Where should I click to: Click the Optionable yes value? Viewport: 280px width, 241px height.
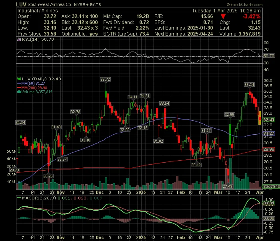(94, 34)
